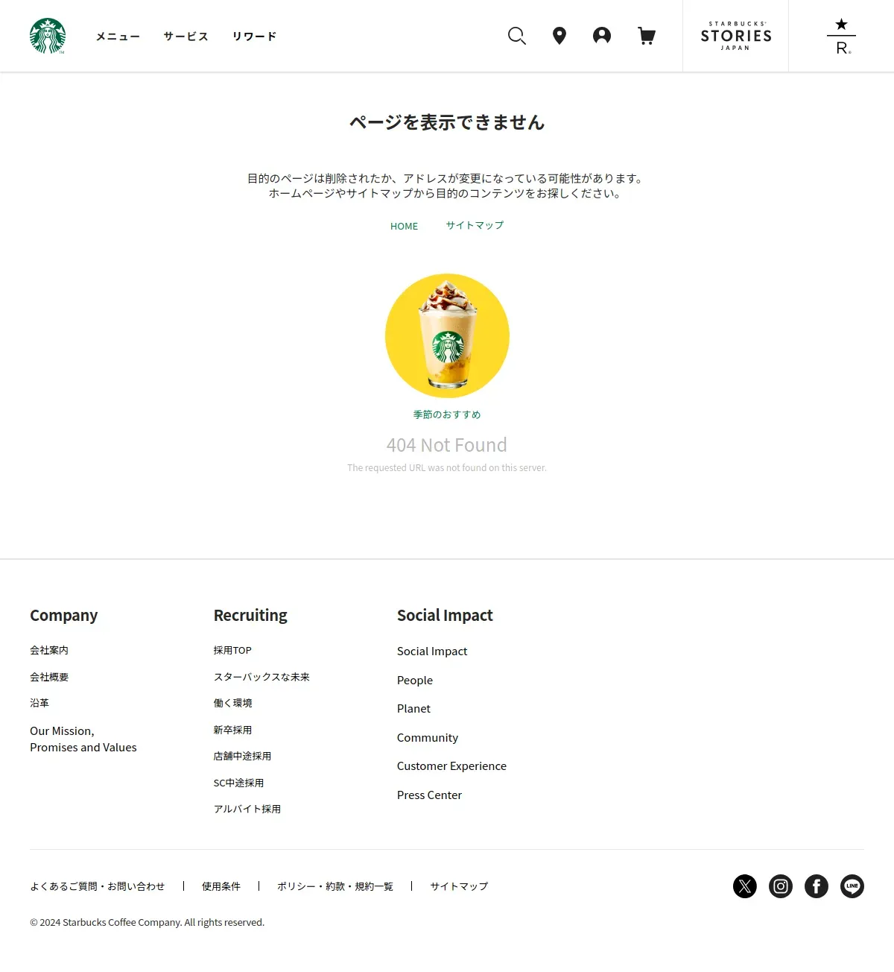
Task: Open 働く環境 under Recruiting
Action: (x=232, y=703)
